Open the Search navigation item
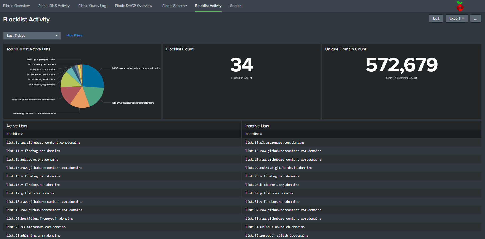Viewport: 485px width, 239px height. click(236, 6)
